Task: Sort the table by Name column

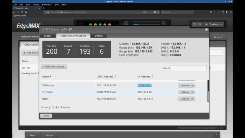Action: (46, 77)
